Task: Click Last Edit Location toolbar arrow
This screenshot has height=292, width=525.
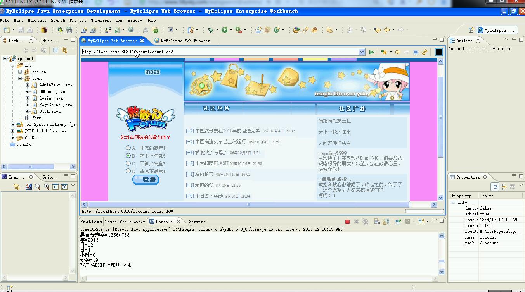Action: pyautogui.click(x=377, y=30)
